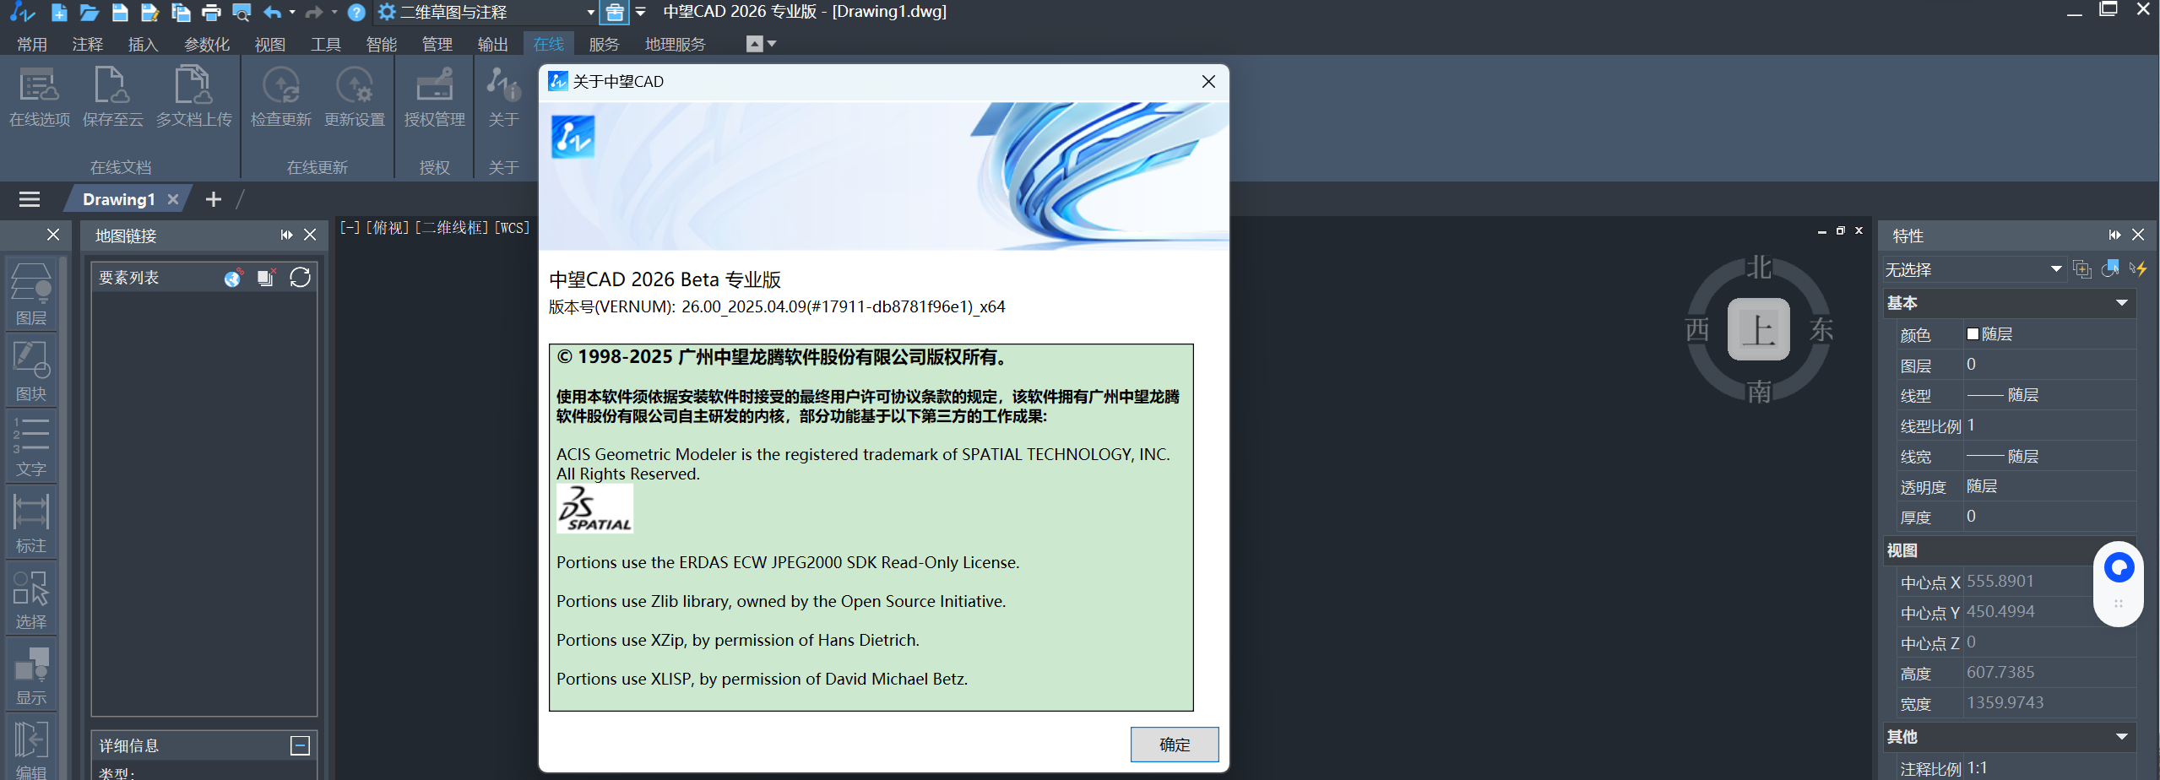This screenshot has width=2160, height=780.
Task: Collapse the 详细信息 section with minus box
Action: pos(300,745)
